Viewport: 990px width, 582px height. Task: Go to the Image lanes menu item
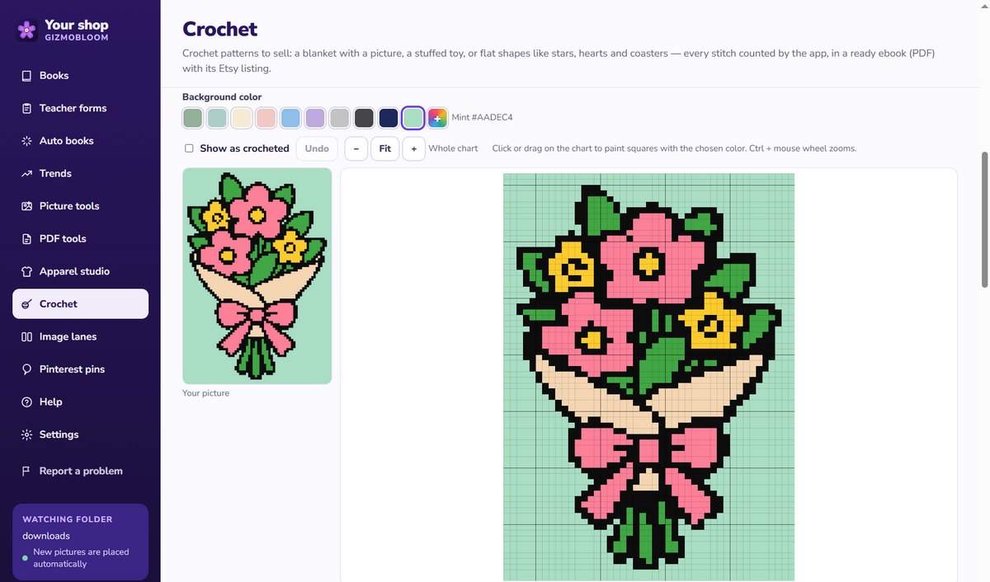81,336
